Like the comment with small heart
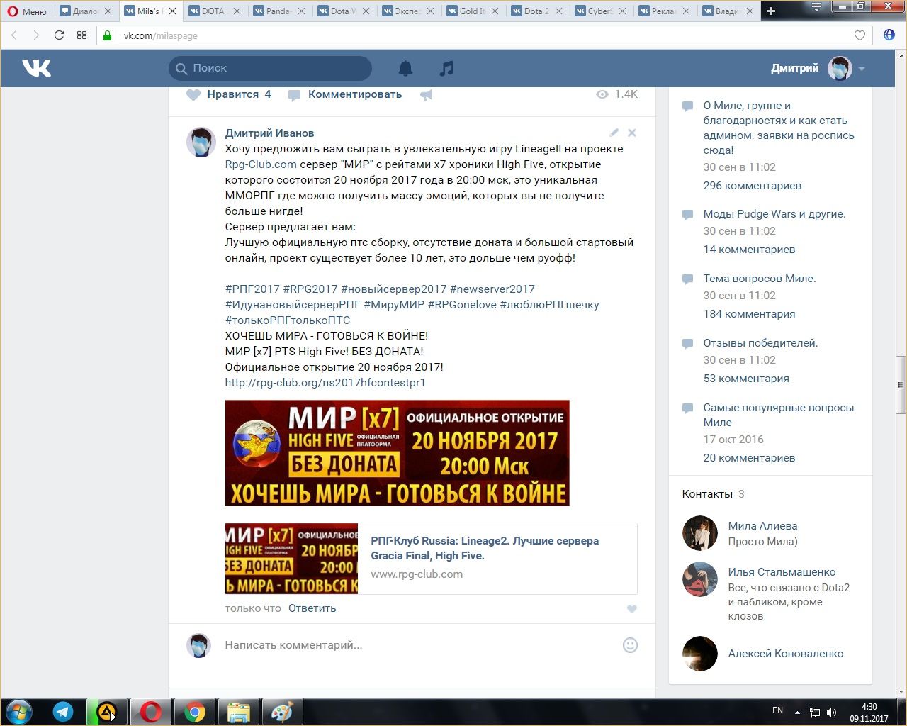907x726 pixels. (632, 608)
